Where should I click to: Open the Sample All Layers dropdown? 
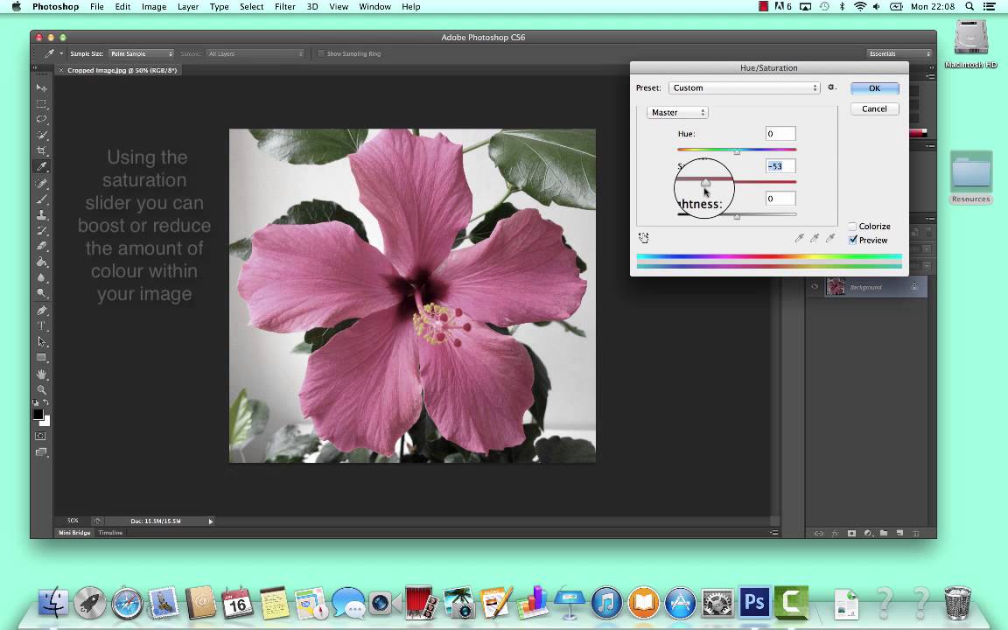coord(255,54)
